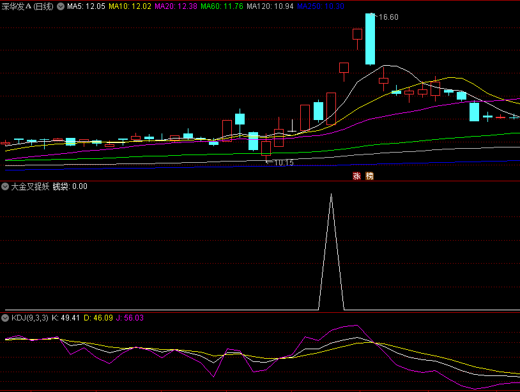The height and width of the screenshot is (392, 520).
Task: Click the D: 46.09 value
Action: (x=98, y=318)
